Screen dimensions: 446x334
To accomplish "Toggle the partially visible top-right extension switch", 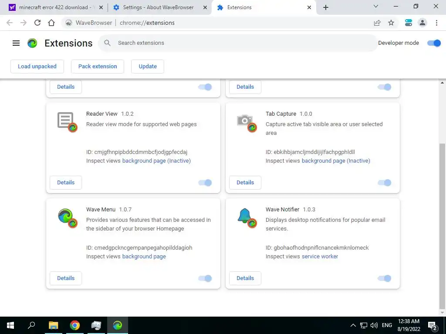I will 384,87.
